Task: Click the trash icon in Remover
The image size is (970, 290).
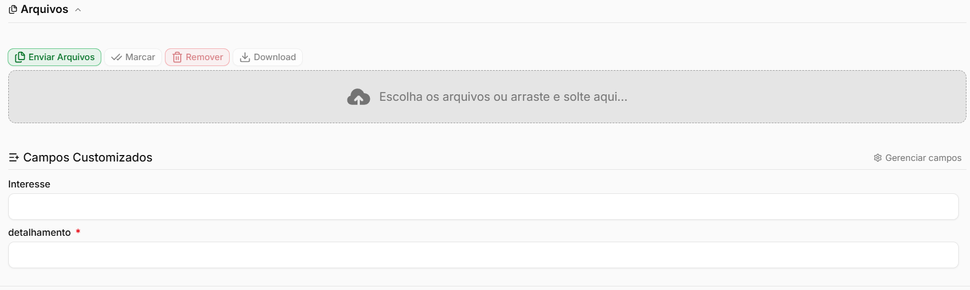Action: (177, 57)
